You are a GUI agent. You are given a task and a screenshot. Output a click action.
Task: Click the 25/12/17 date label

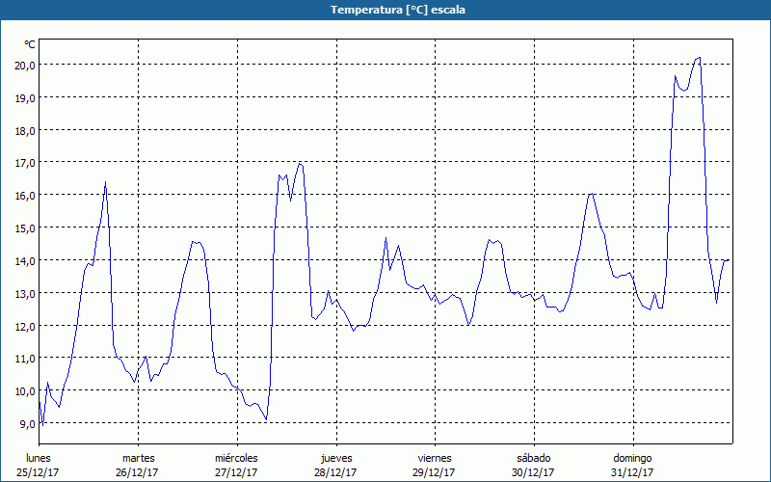click(39, 472)
